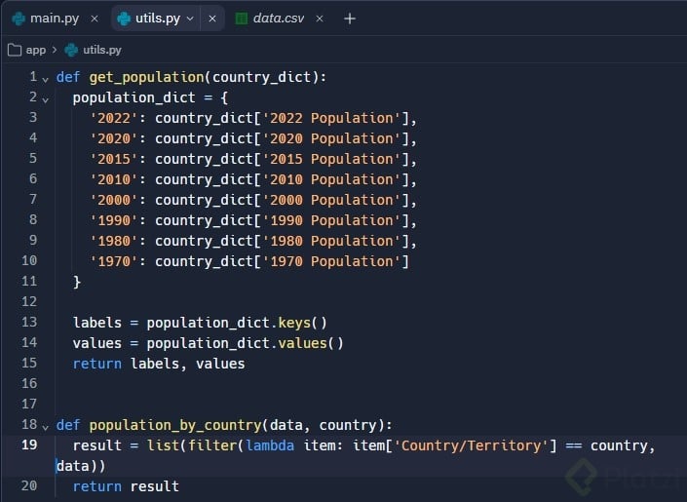Close the data.csv tab
Image resolution: width=687 pixels, height=502 pixels.
[320, 19]
